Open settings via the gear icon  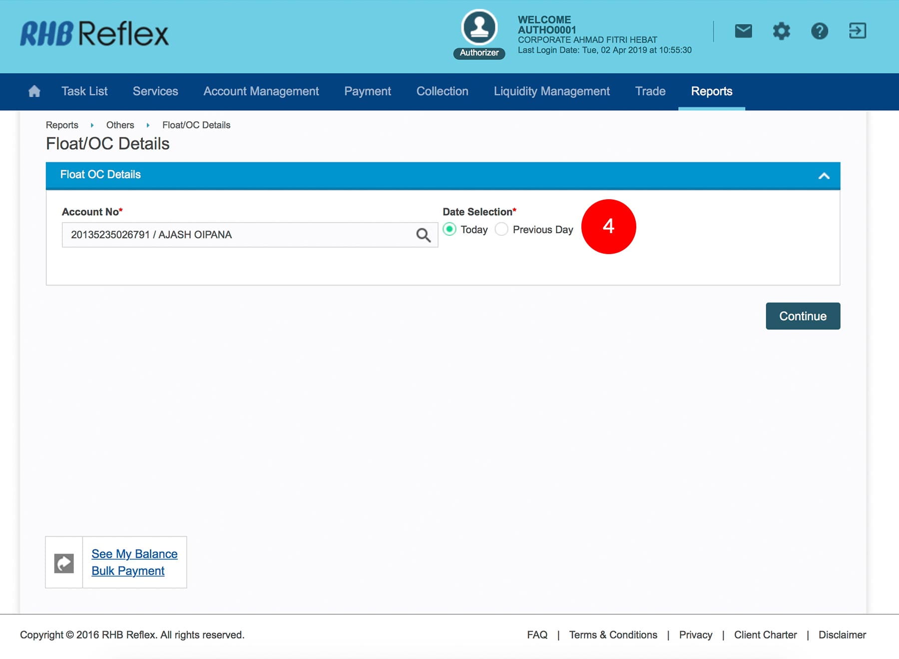(781, 31)
